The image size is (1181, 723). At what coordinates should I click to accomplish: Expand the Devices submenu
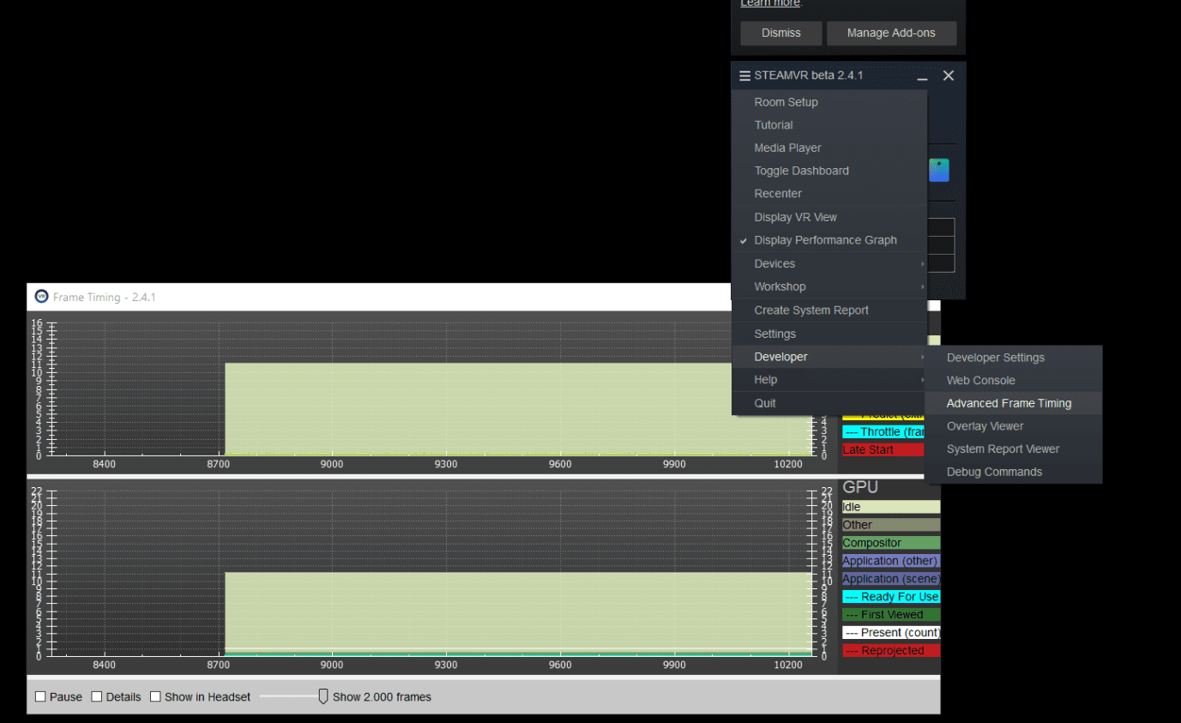(x=829, y=263)
